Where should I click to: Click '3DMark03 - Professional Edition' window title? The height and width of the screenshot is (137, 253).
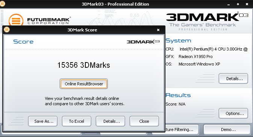(115, 4)
